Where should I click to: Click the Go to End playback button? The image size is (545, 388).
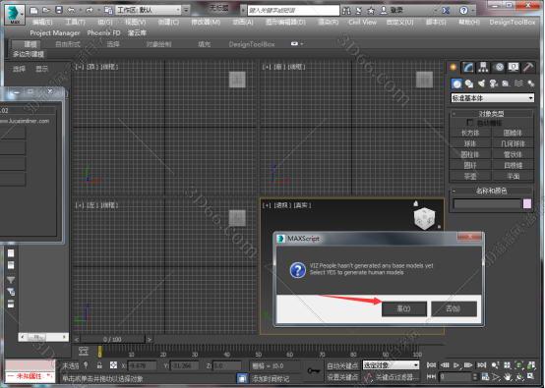(x=481, y=365)
